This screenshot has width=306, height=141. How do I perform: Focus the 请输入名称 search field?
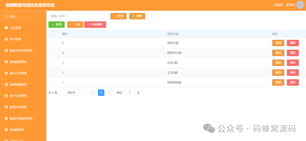[x=79, y=16]
